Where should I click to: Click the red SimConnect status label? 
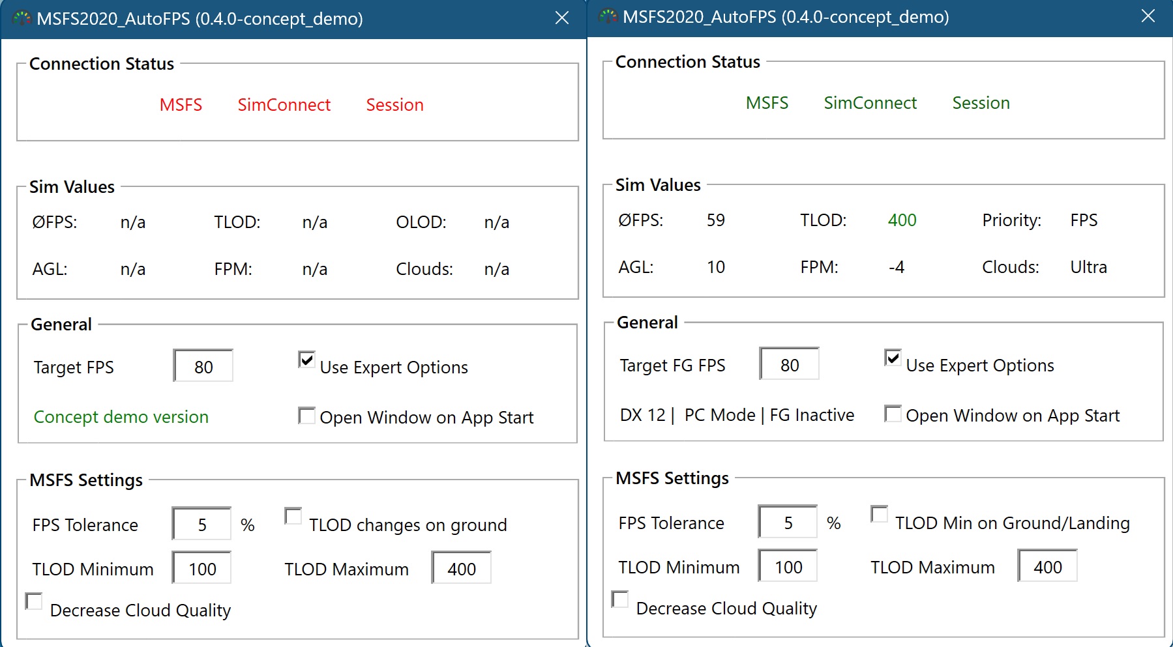[x=284, y=105]
